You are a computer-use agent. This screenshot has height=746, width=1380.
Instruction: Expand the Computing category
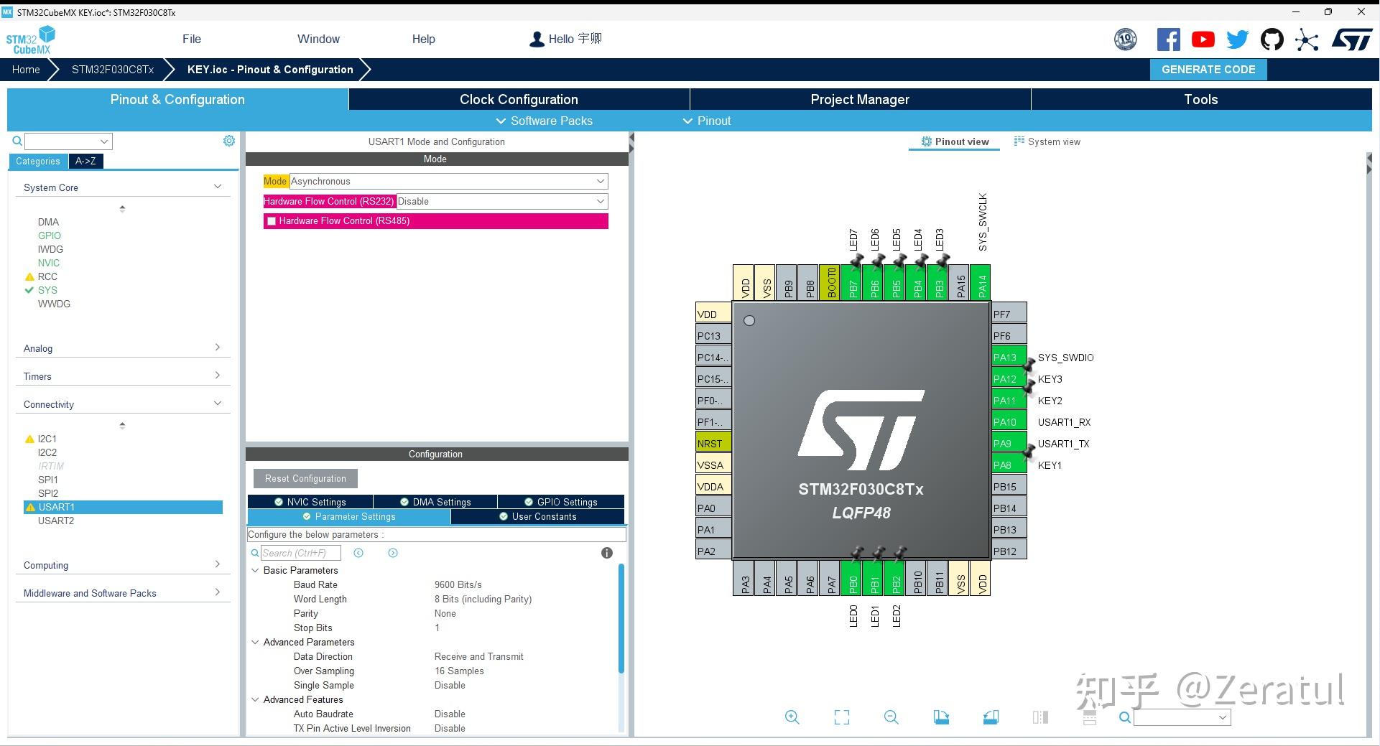[218, 564]
